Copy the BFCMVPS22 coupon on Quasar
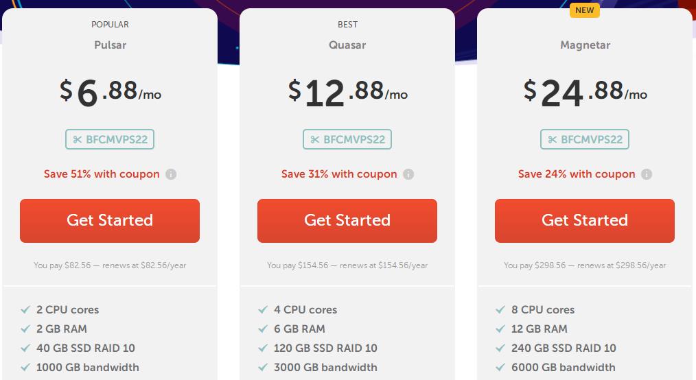The height and width of the screenshot is (380, 696). 347,140
